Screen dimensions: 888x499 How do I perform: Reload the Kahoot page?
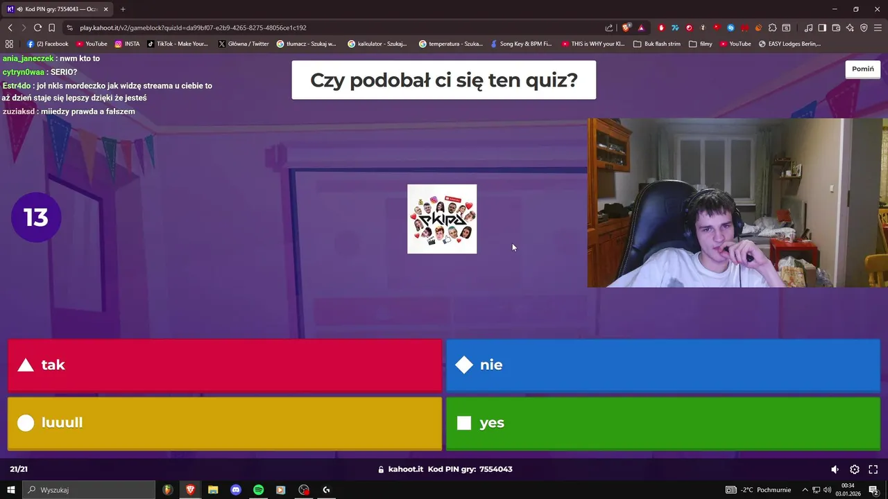[x=37, y=28]
